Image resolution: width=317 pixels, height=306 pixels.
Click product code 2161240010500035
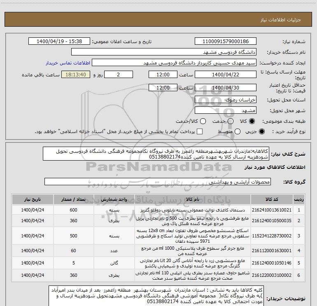[272, 221]
